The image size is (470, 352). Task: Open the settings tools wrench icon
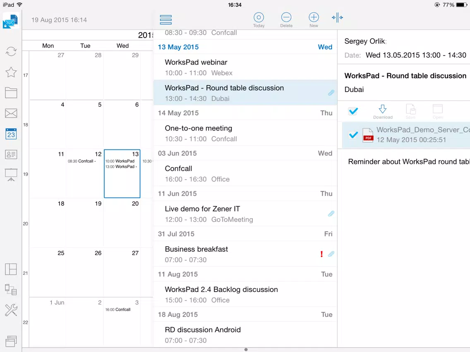click(x=11, y=310)
